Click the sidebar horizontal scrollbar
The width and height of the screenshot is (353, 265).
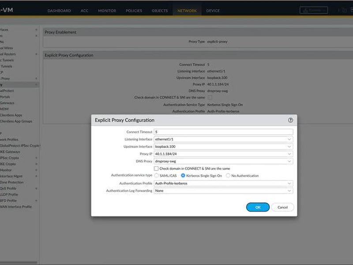click(x=19, y=262)
